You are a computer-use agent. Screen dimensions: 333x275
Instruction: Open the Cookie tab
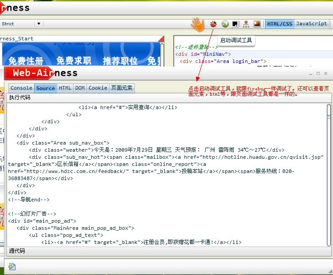pos(98,88)
